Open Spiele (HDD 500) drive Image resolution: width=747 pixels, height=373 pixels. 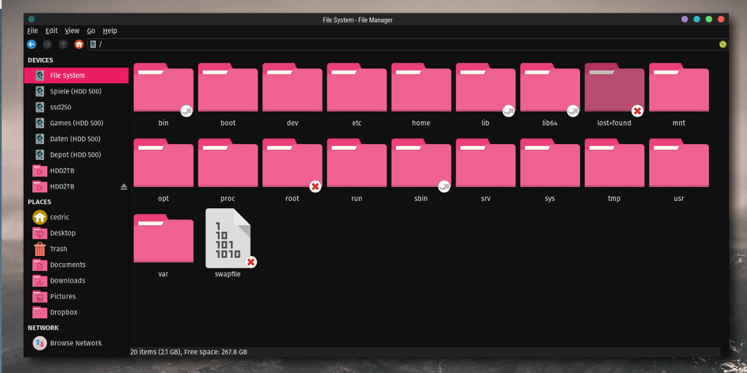[x=77, y=91]
